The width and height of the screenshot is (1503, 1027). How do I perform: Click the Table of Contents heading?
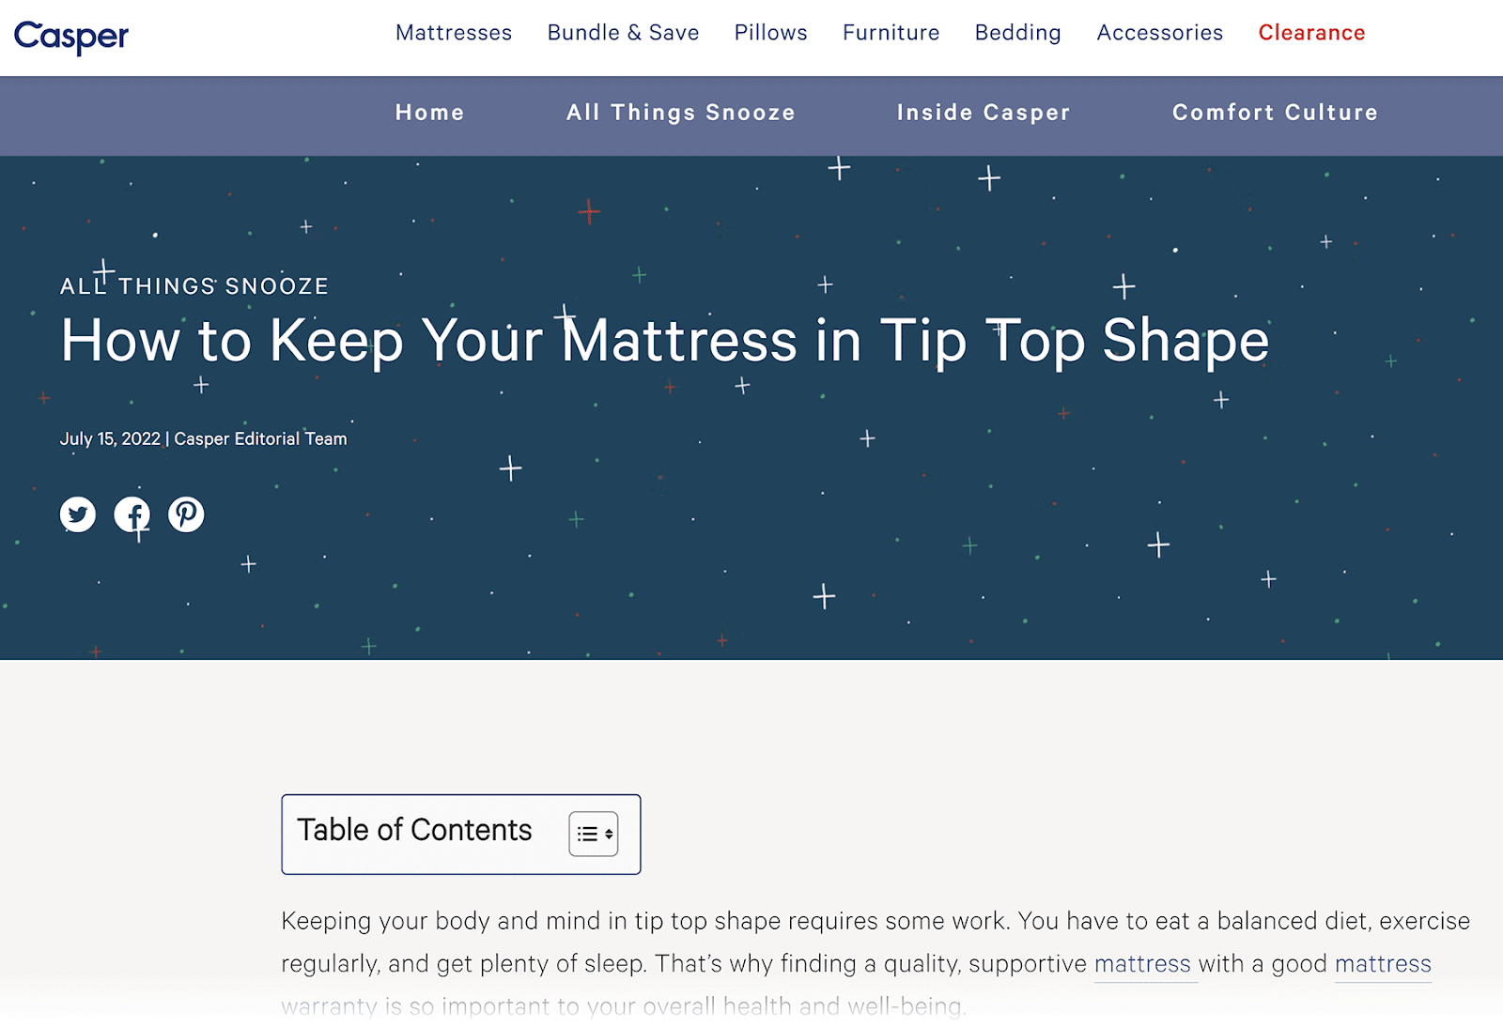pyautogui.click(x=414, y=830)
